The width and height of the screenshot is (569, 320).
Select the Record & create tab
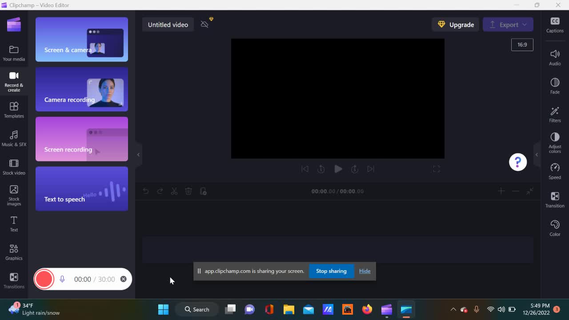coord(14,82)
